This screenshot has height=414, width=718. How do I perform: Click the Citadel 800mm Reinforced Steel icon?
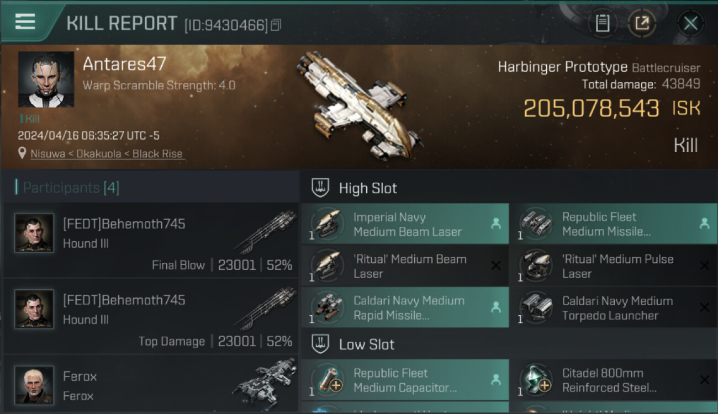click(536, 380)
